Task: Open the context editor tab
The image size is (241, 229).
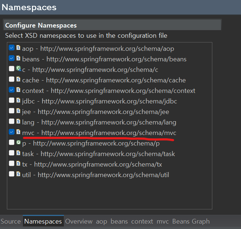Action: [x=142, y=221]
